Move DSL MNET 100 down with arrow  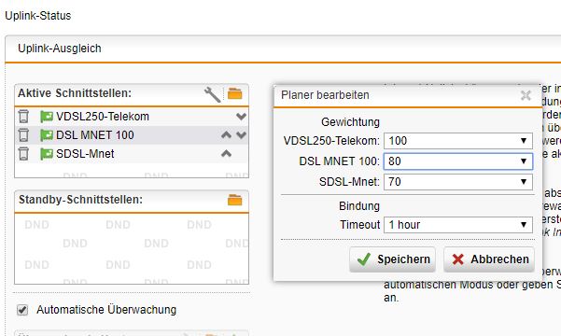coord(242,135)
